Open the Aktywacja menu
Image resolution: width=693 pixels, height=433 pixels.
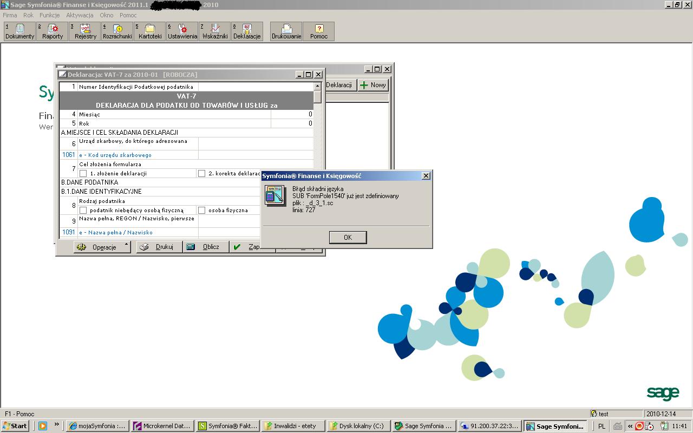point(80,15)
